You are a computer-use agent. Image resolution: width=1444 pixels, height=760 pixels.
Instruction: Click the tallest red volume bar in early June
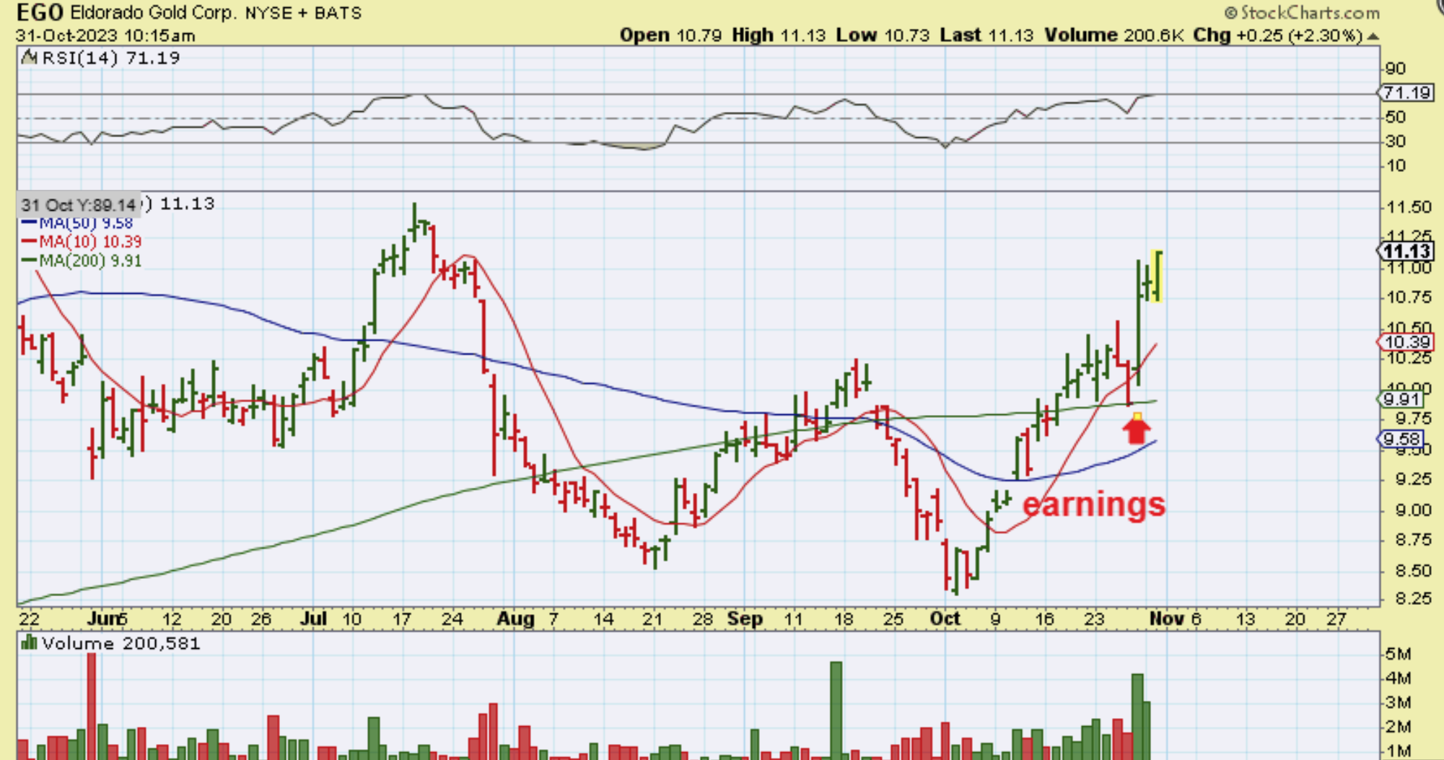point(92,706)
